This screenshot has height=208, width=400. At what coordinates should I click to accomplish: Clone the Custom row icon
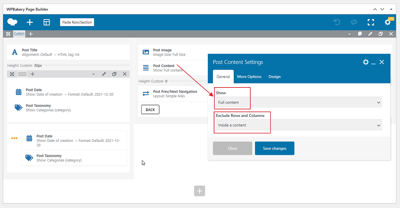381,34
